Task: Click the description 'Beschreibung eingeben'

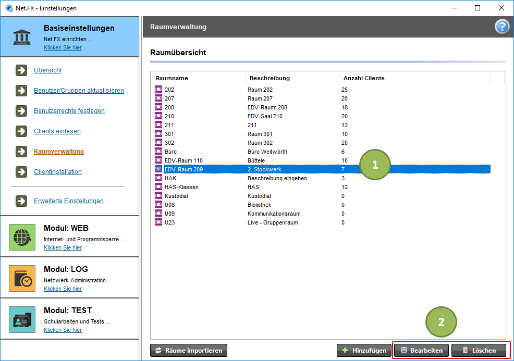Action: (x=277, y=178)
